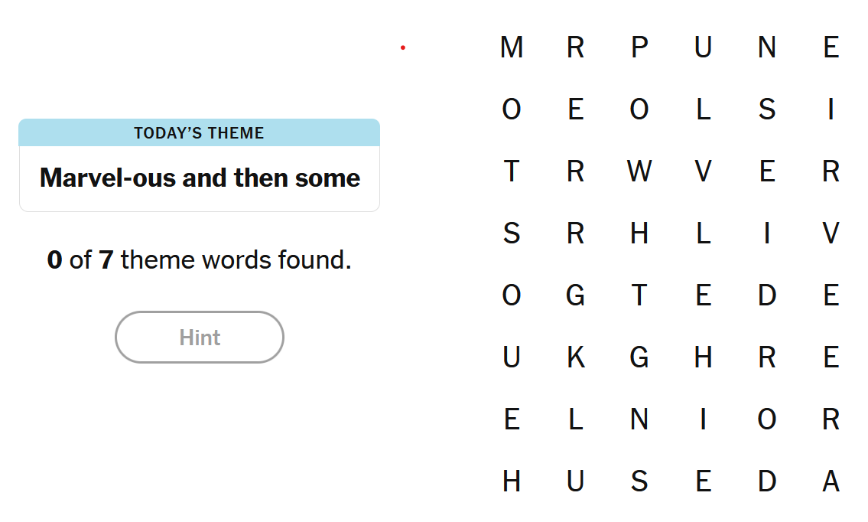Click the letter I below the top-right E

click(831, 109)
